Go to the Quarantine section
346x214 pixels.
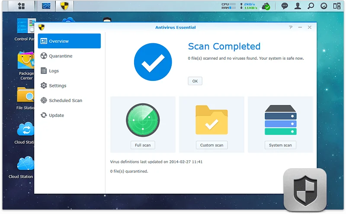coord(69,56)
